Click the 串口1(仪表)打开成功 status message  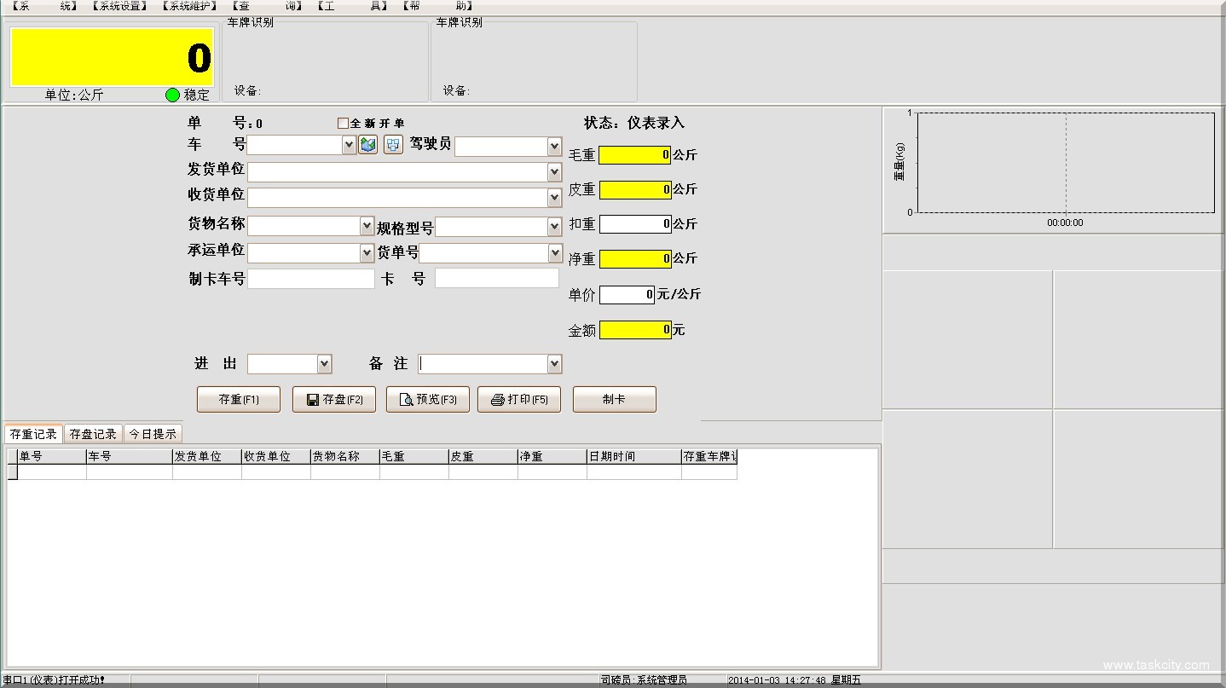(x=53, y=680)
